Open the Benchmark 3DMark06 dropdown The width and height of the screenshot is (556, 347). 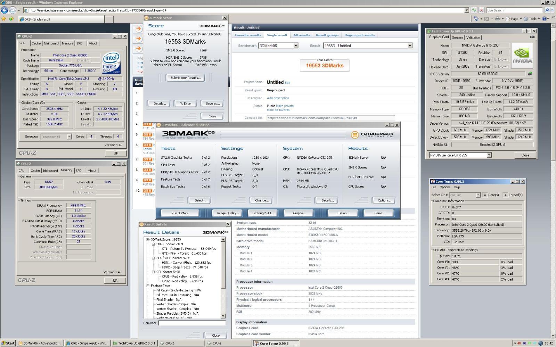click(296, 46)
